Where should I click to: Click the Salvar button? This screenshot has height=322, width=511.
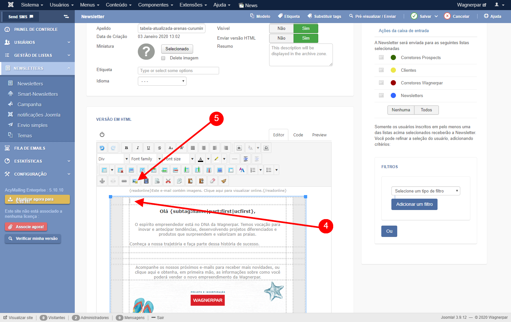point(422,16)
